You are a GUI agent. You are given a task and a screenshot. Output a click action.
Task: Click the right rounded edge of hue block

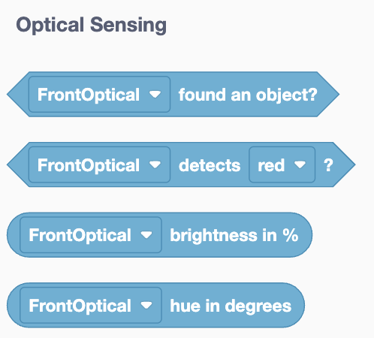298,305
